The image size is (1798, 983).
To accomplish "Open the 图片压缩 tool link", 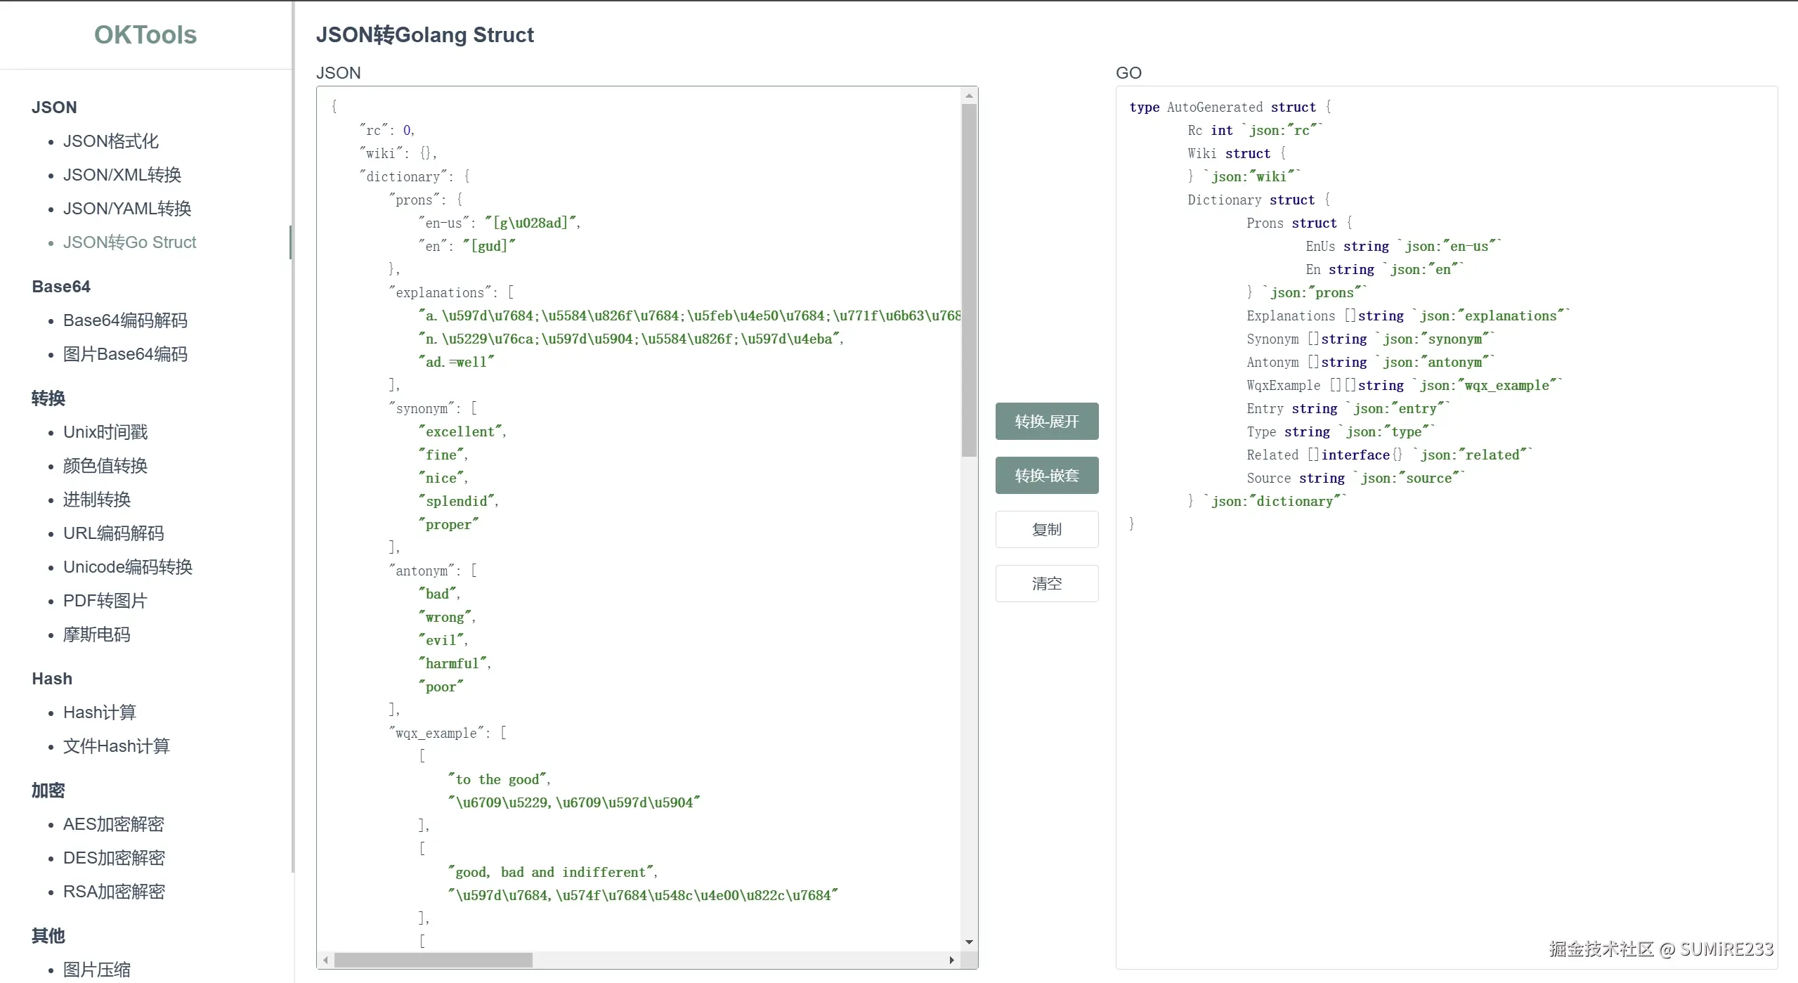I will pos(96,970).
